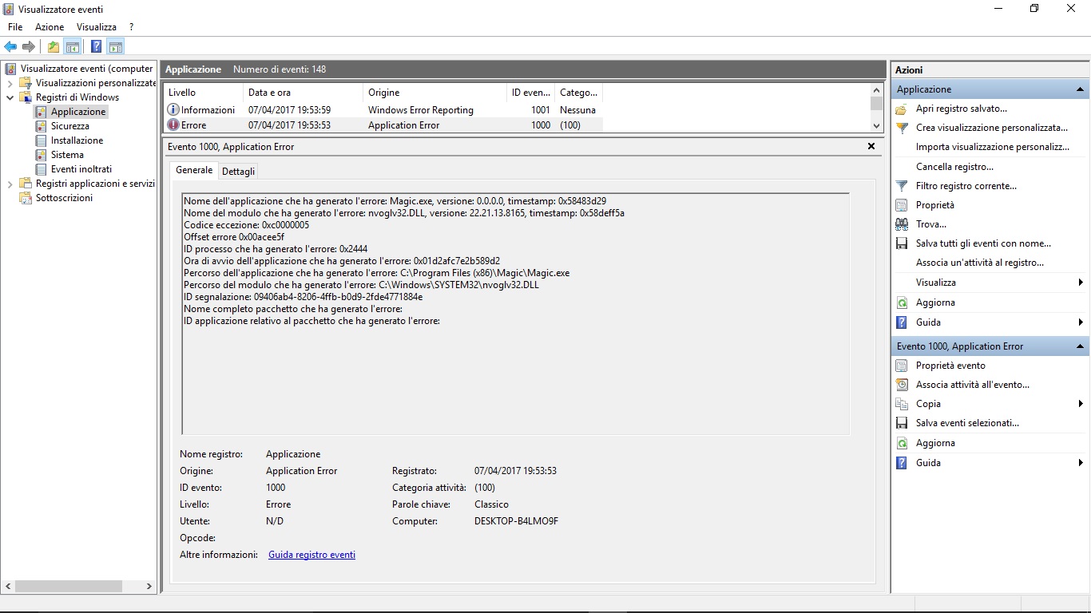Switch to the Dettagli tab
1091x613 pixels.
click(238, 172)
